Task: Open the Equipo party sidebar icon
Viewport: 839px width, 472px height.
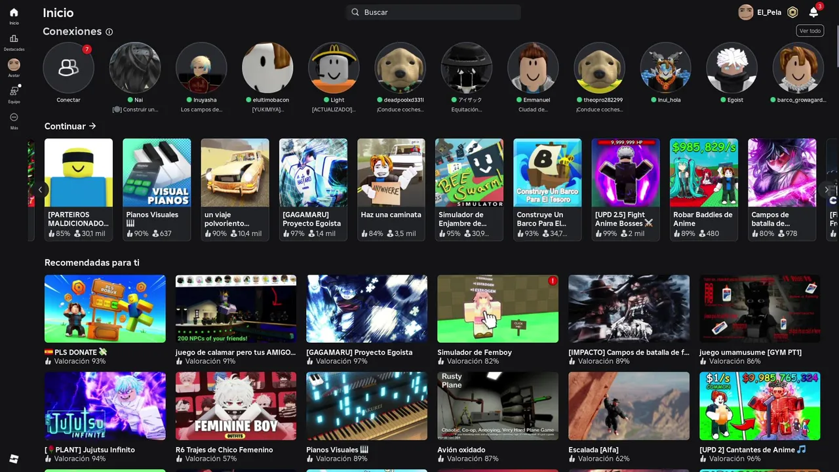Action: pos(14,91)
